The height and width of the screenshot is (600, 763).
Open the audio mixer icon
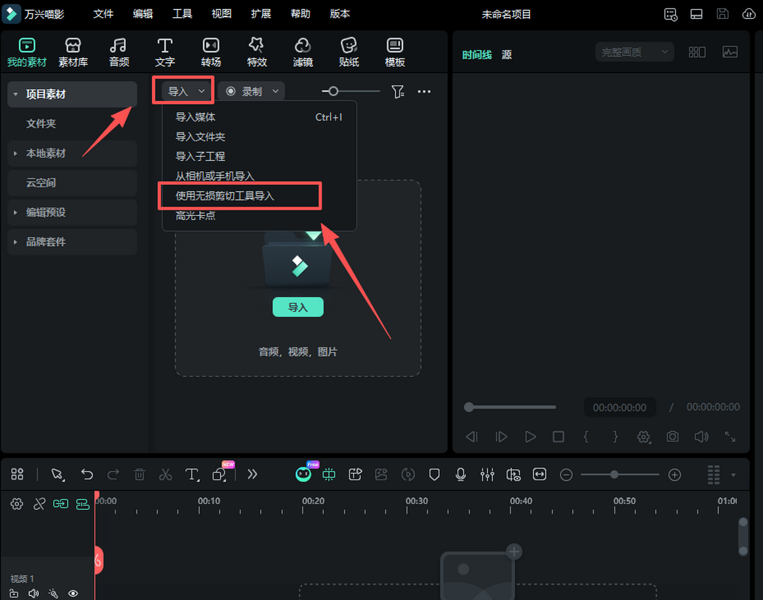487,474
